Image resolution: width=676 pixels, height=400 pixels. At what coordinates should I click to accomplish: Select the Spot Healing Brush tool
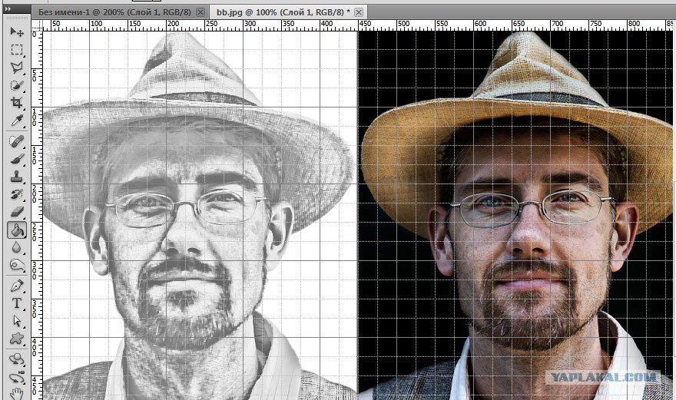[x=17, y=141]
